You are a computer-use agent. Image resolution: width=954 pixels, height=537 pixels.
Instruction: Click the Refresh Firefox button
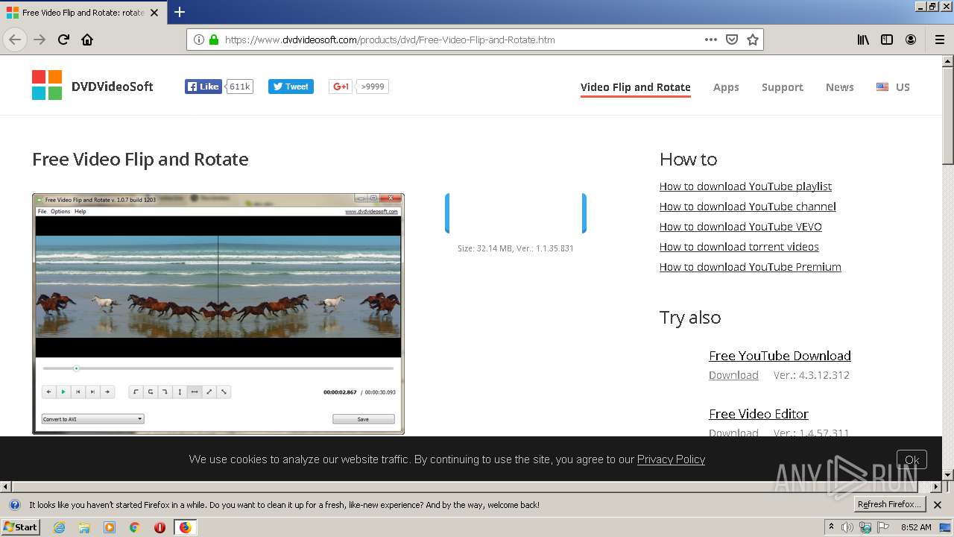[890, 505]
